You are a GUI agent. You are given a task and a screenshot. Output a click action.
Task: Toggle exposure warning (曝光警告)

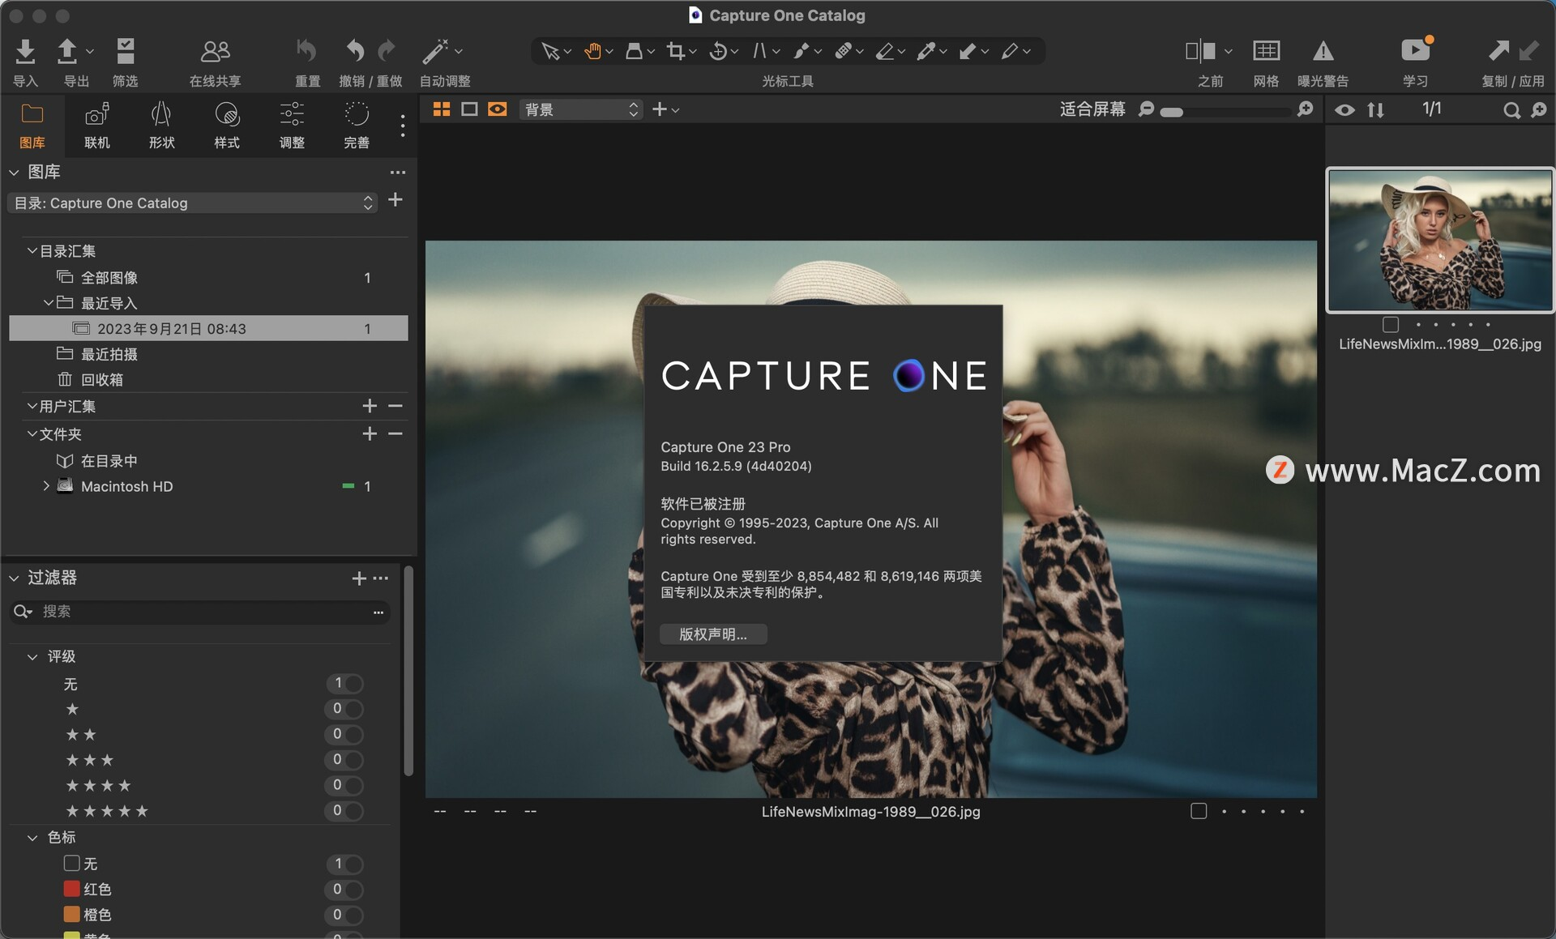click(x=1323, y=51)
